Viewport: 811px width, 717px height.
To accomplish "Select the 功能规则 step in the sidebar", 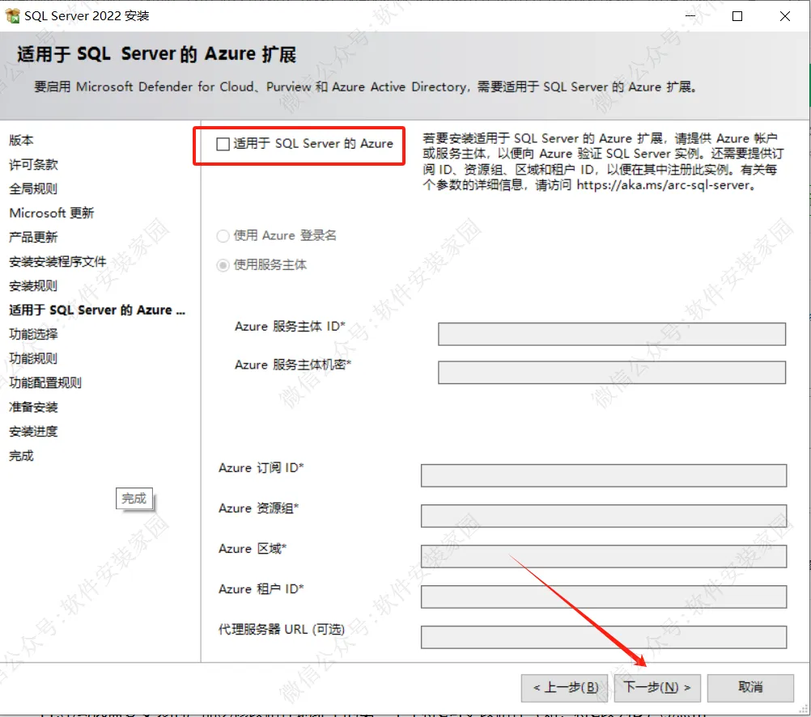I will tap(33, 359).
